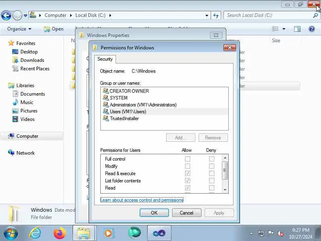Click OK in Permissions for Windows

coord(154,213)
